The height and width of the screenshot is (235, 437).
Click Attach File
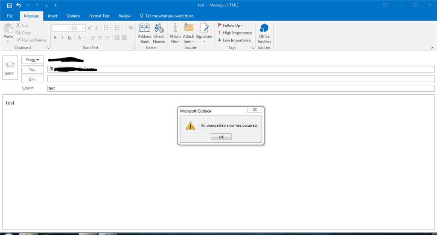click(175, 33)
